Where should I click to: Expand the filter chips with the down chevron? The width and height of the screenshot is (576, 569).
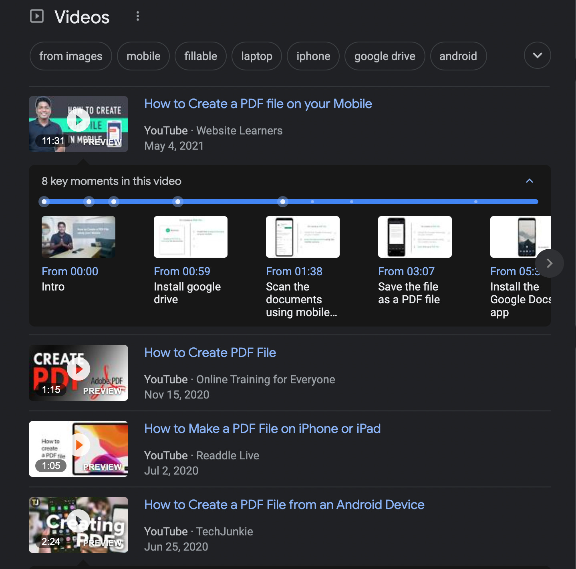coord(538,56)
